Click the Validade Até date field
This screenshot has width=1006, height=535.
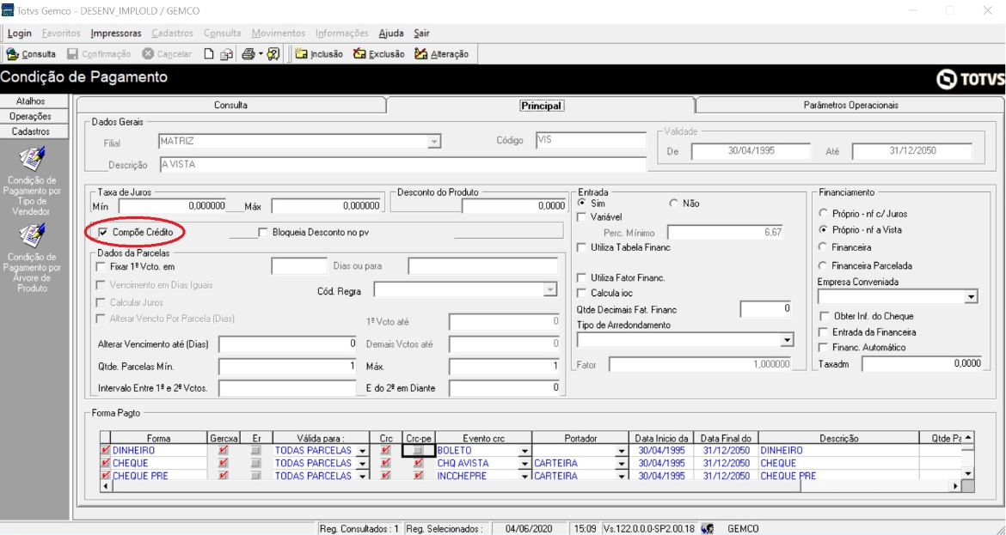click(911, 151)
